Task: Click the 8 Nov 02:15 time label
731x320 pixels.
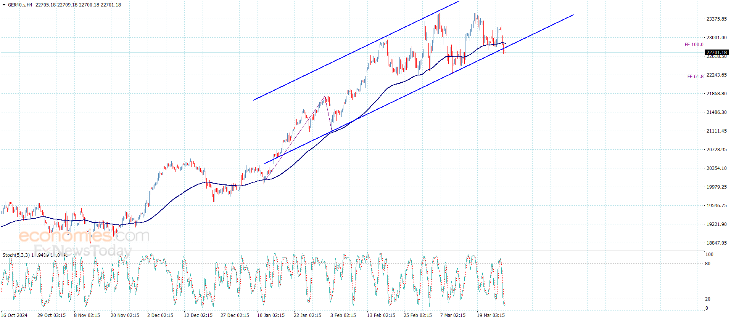Action: [87, 315]
